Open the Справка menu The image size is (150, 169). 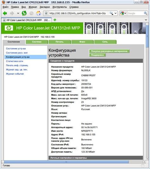tap(74, 7)
